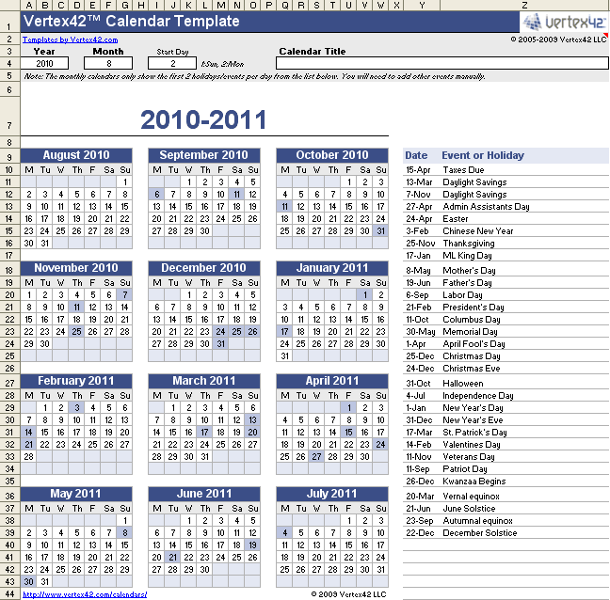Select highlighted day 4 in July 2011

tap(284, 533)
